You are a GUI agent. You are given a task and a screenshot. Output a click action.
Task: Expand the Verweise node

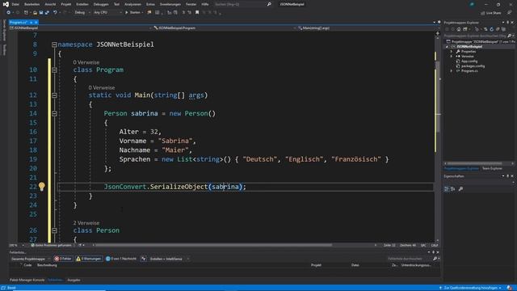click(452, 57)
